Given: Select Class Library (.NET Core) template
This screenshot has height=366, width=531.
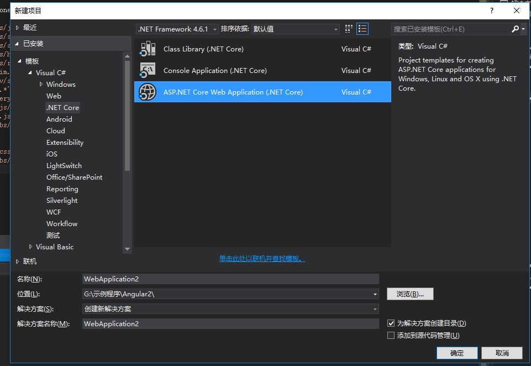Looking at the screenshot, I should [262, 49].
